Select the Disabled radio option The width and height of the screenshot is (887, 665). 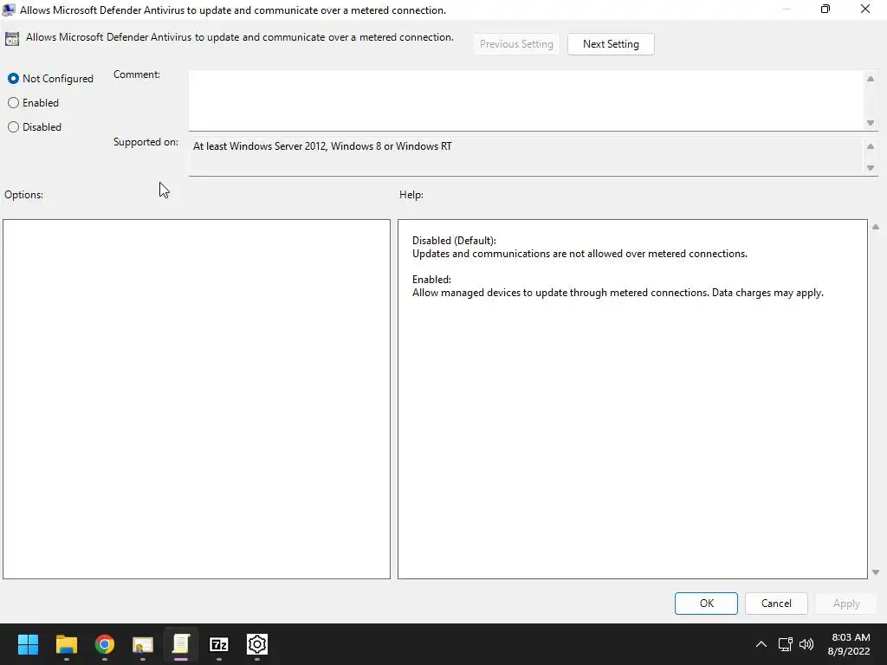point(35,127)
